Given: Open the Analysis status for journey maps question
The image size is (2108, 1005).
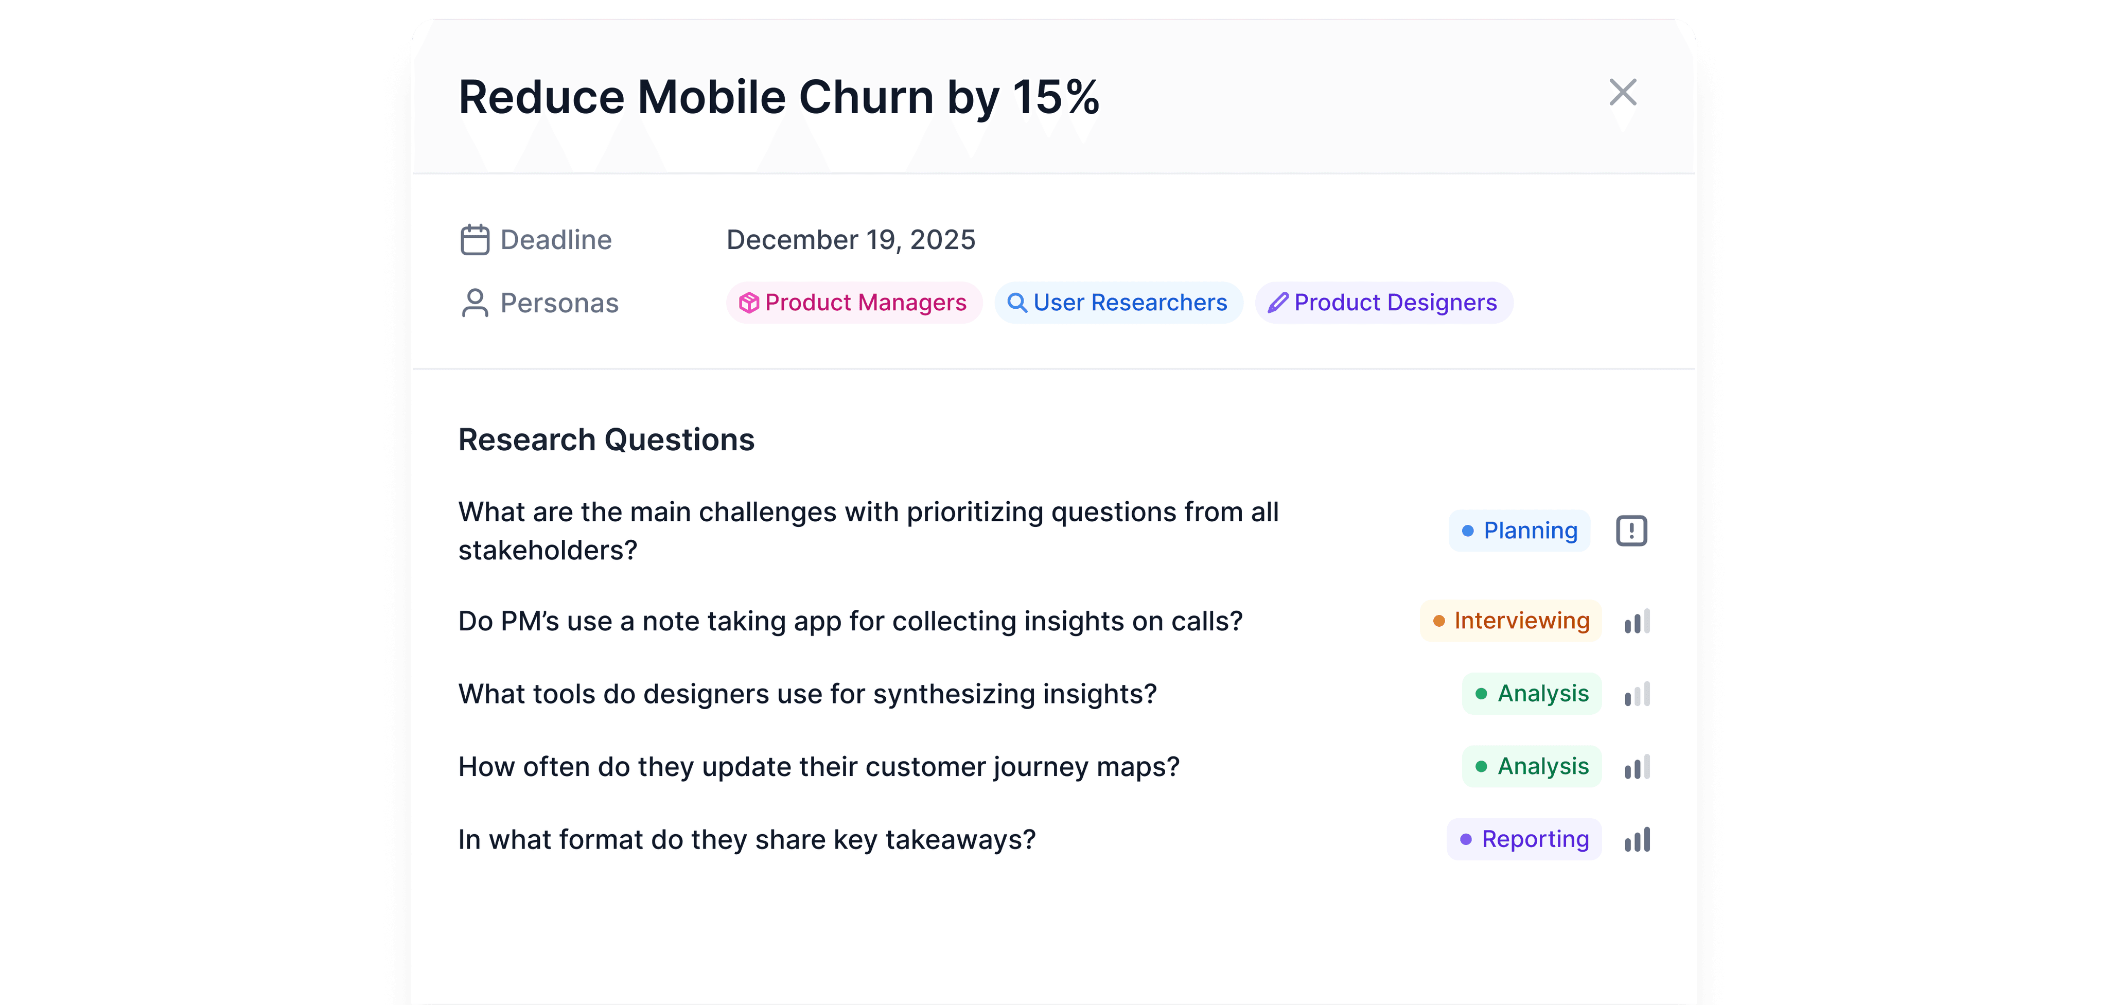Looking at the screenshot, I should (1532, 766).
